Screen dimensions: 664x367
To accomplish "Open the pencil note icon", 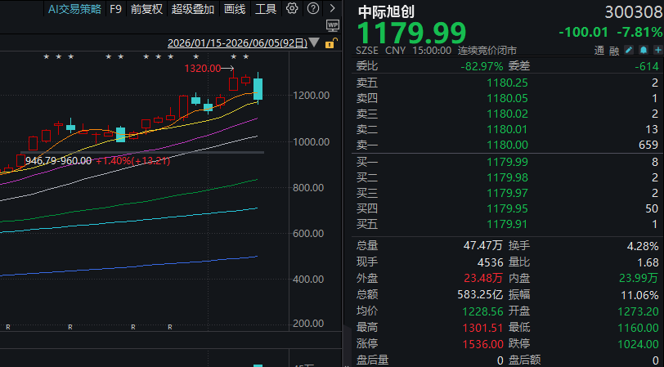I will coord(629,51).
